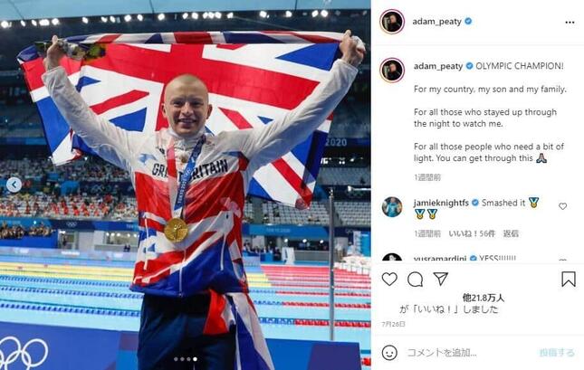Select the last carousel dot indicator
584x370 pixels.
[x=195, y=359]
